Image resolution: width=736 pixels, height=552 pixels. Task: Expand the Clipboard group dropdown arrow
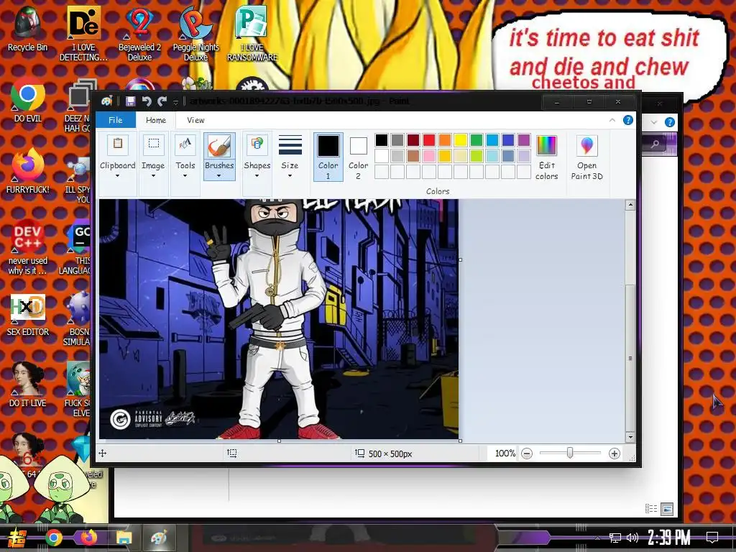click(x=117, y=176)
